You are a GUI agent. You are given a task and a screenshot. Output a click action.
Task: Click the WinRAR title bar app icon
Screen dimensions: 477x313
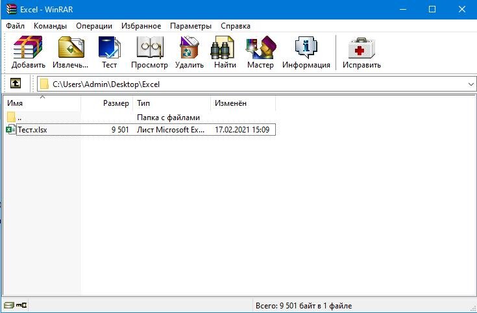pos(11,10)
